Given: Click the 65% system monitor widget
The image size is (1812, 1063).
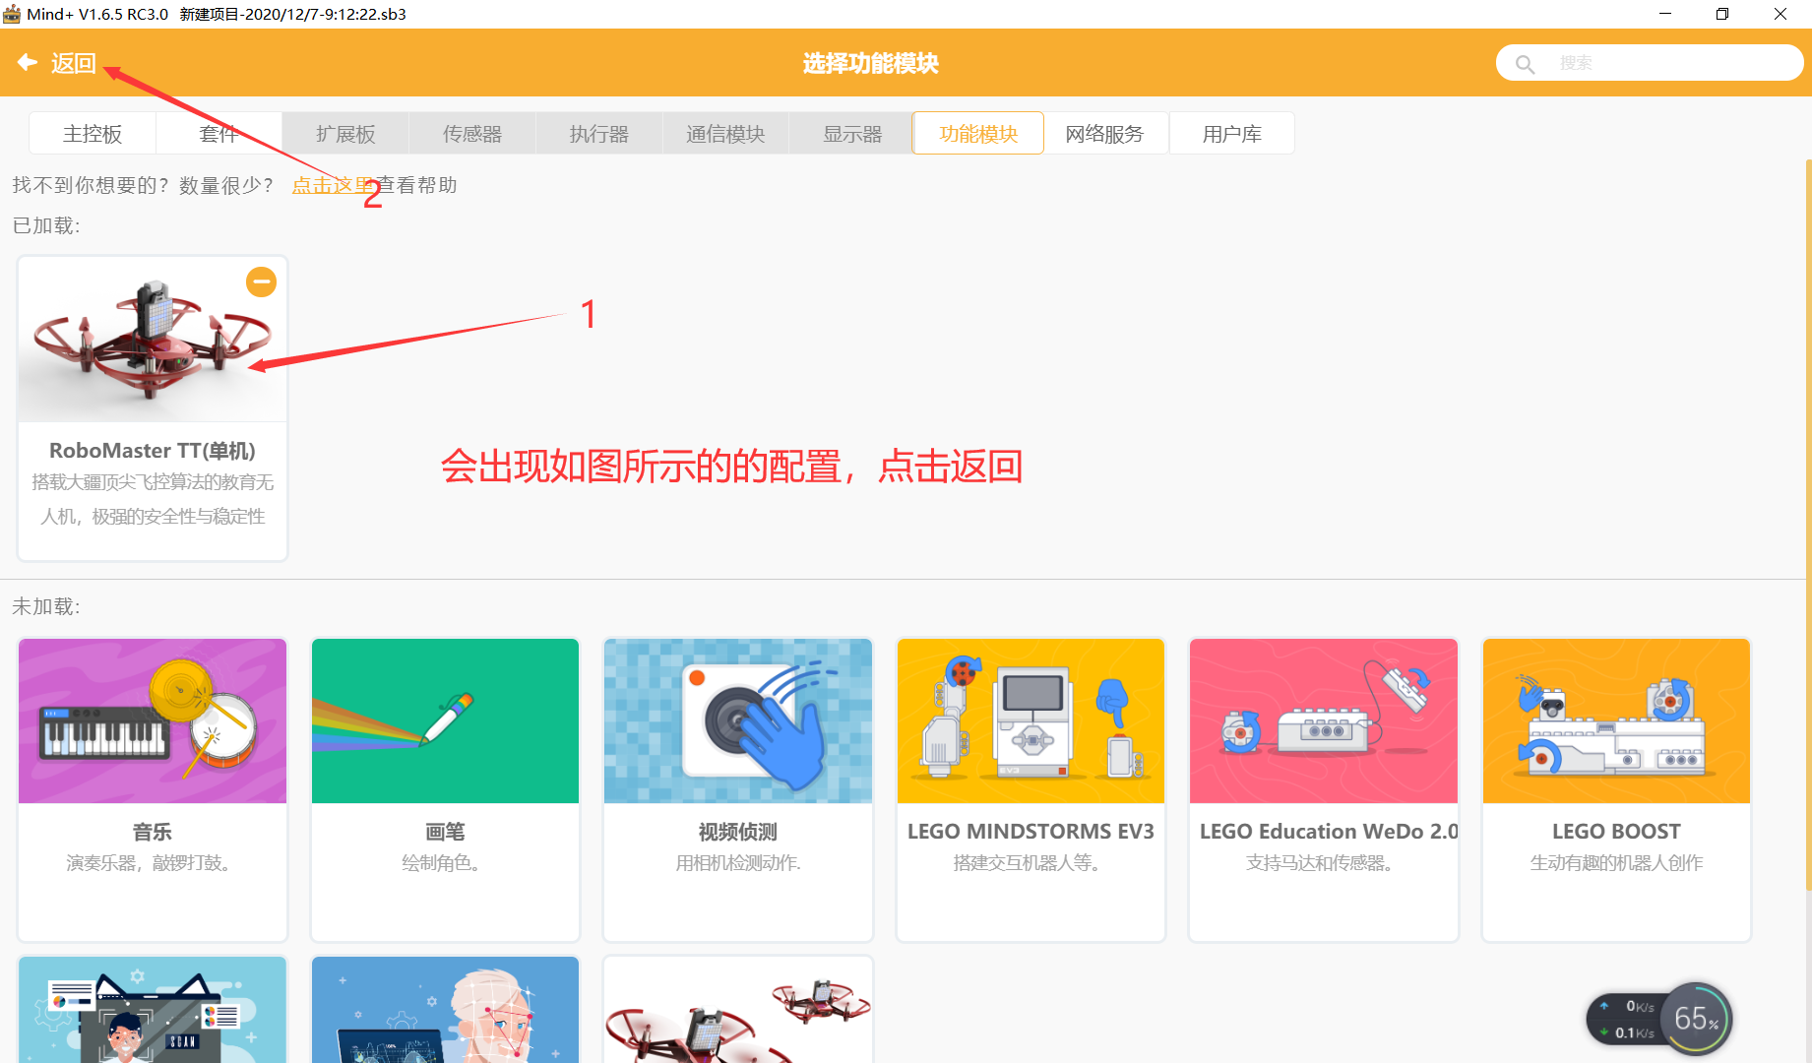Looking at the screenshot, I should point(1696,1019).
